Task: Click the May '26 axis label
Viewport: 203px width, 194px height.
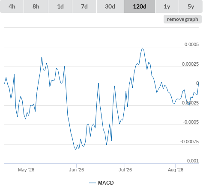Action: coord(26,170)
